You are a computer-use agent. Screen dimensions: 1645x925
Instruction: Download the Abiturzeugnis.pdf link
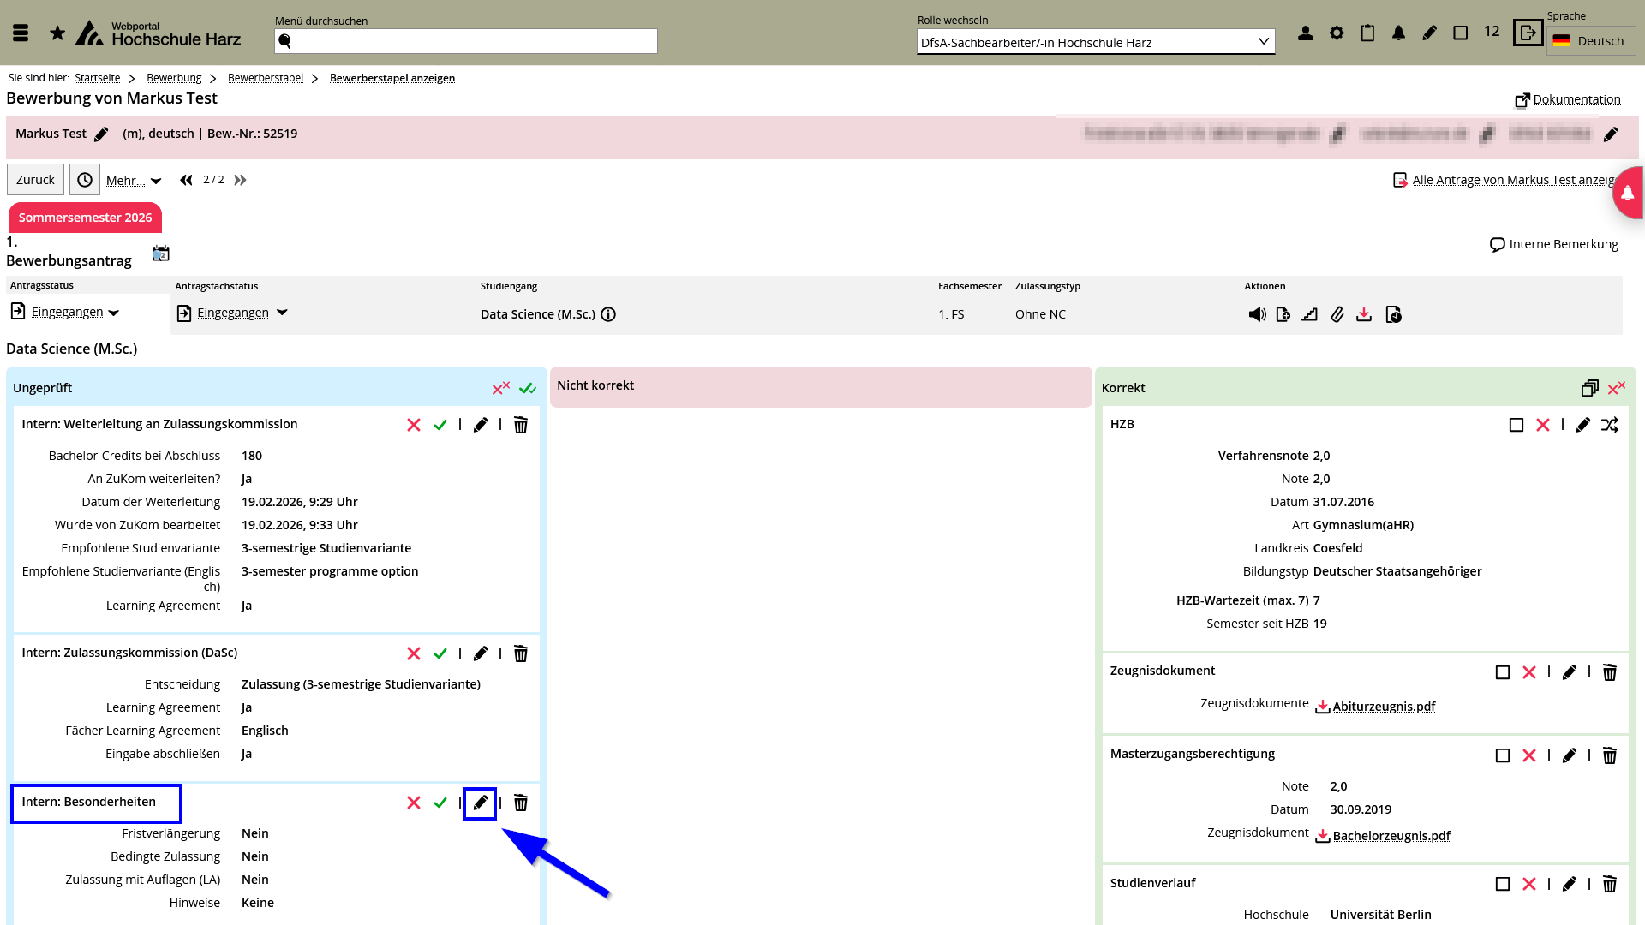point(1383,707)
